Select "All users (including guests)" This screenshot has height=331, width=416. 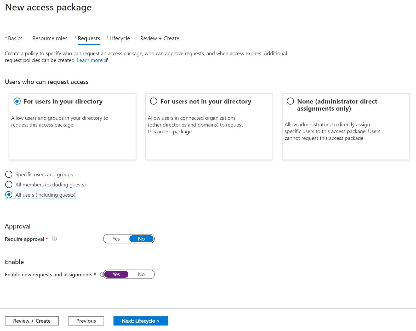9,195
